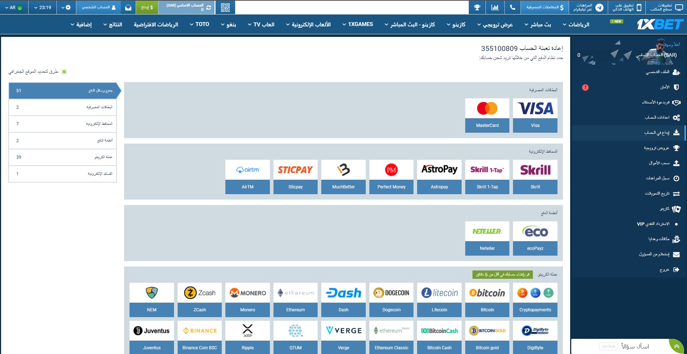Expand the additional (إضافية) menu
This screenshot has width=687, height=354.
[81, 24]
